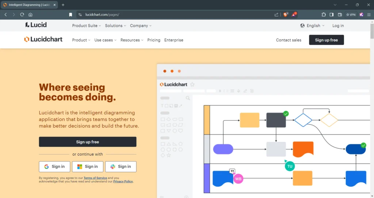Expand the Company menu

(x=141, y=26)
